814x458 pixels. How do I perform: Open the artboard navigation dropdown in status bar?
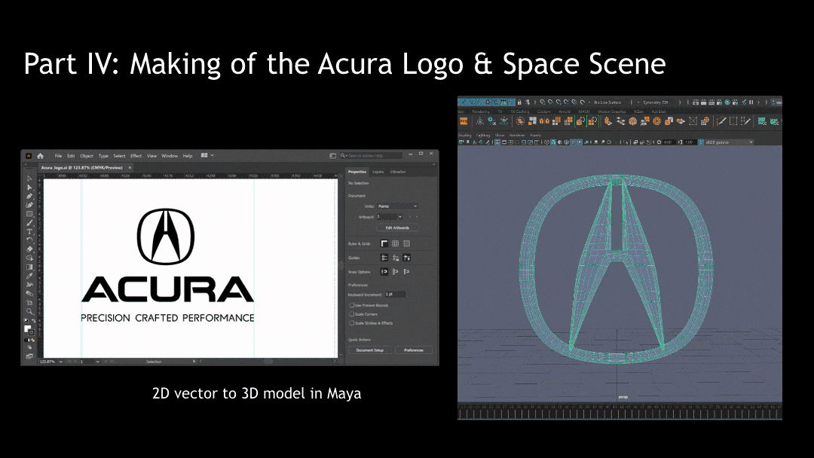point(97,362)
